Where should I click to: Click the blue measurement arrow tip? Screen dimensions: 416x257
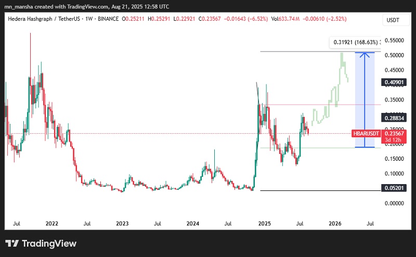pos(368,53)
